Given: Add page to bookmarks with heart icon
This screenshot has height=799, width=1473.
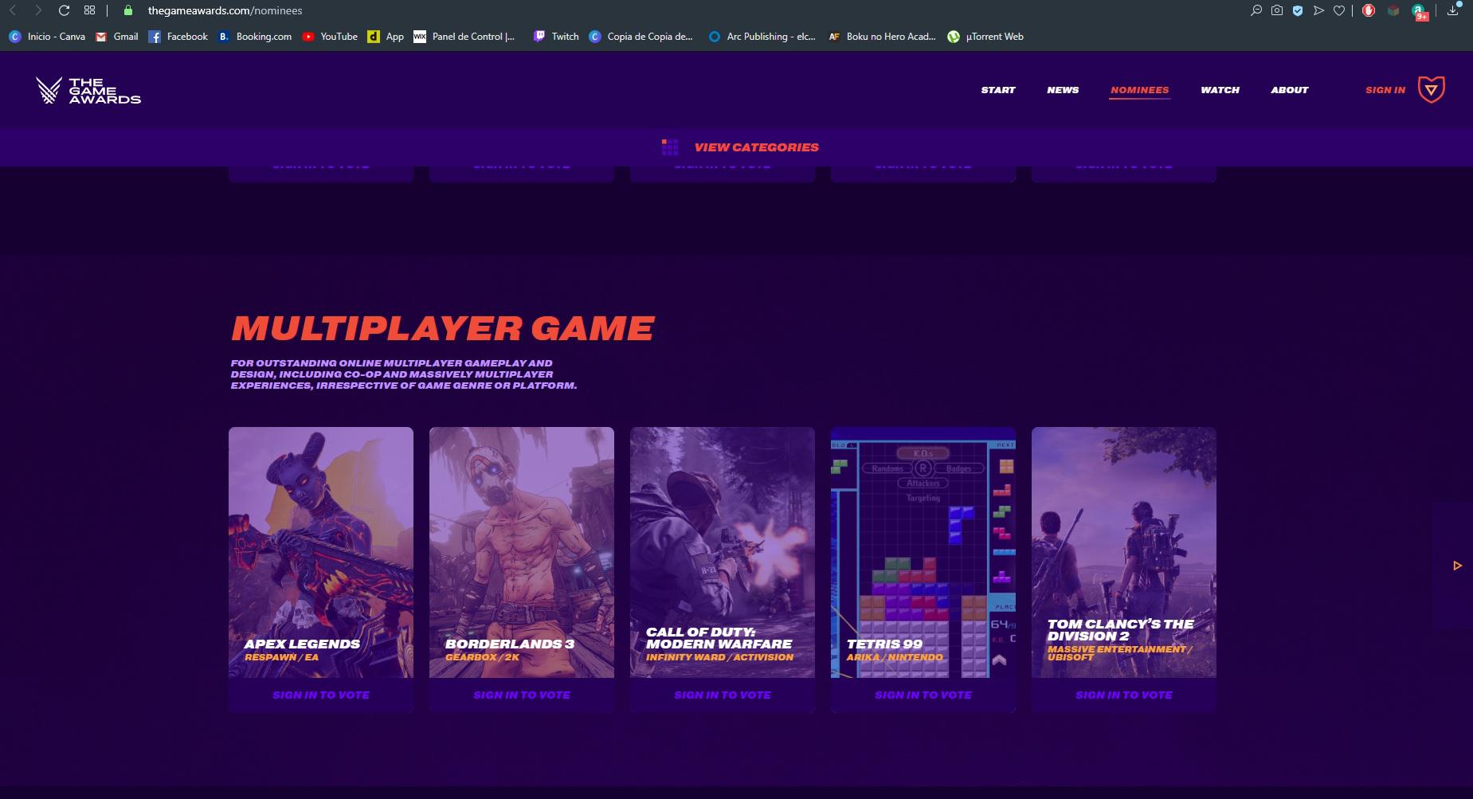Looking at the screenshot, I should coord(1339,10).
